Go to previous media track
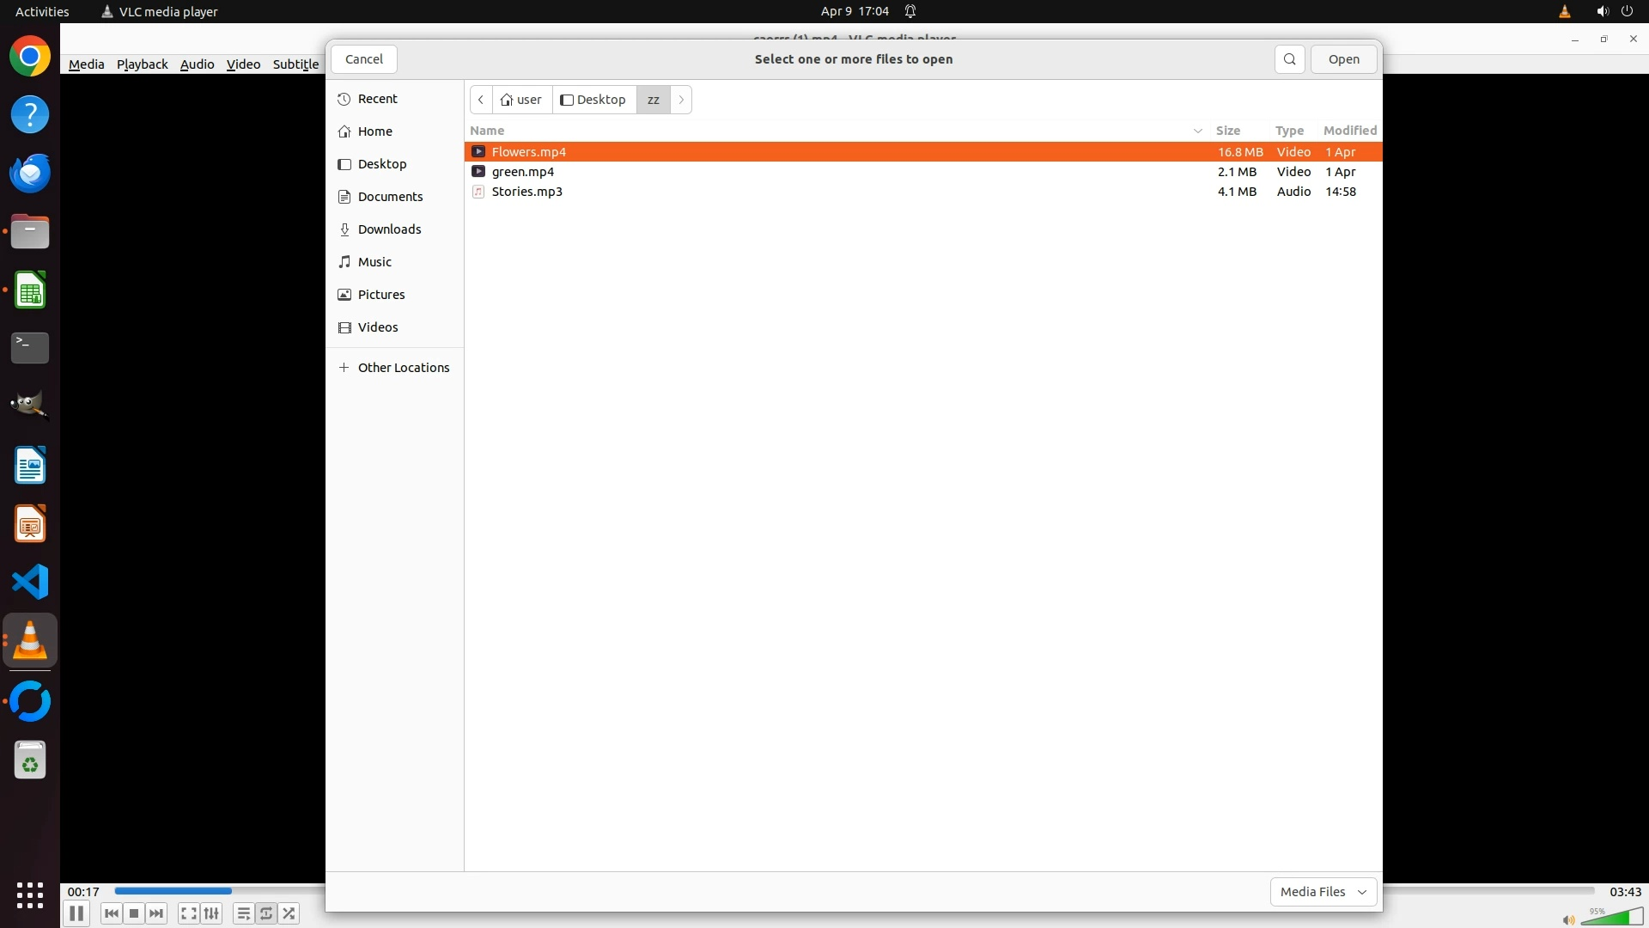The width and height of the screenshot is (1649, 928). click(112, 913)
